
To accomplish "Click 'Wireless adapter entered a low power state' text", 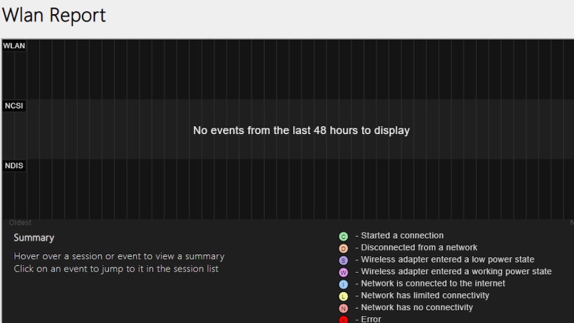I will [448, 259].
